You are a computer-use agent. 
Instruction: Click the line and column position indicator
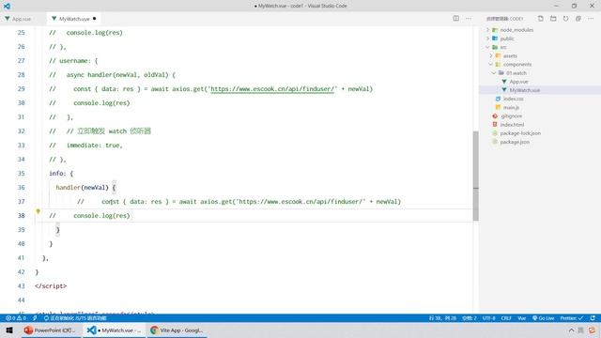pos(442,318)
